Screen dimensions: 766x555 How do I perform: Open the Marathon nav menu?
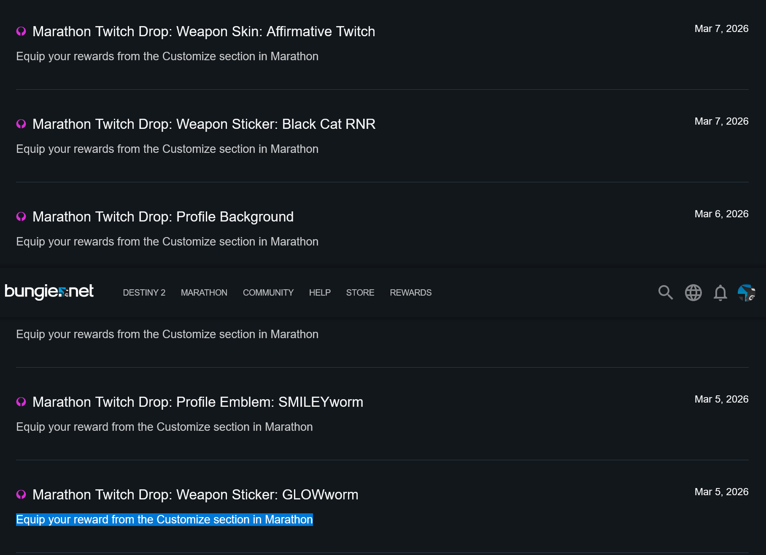[x=204, y=293]
